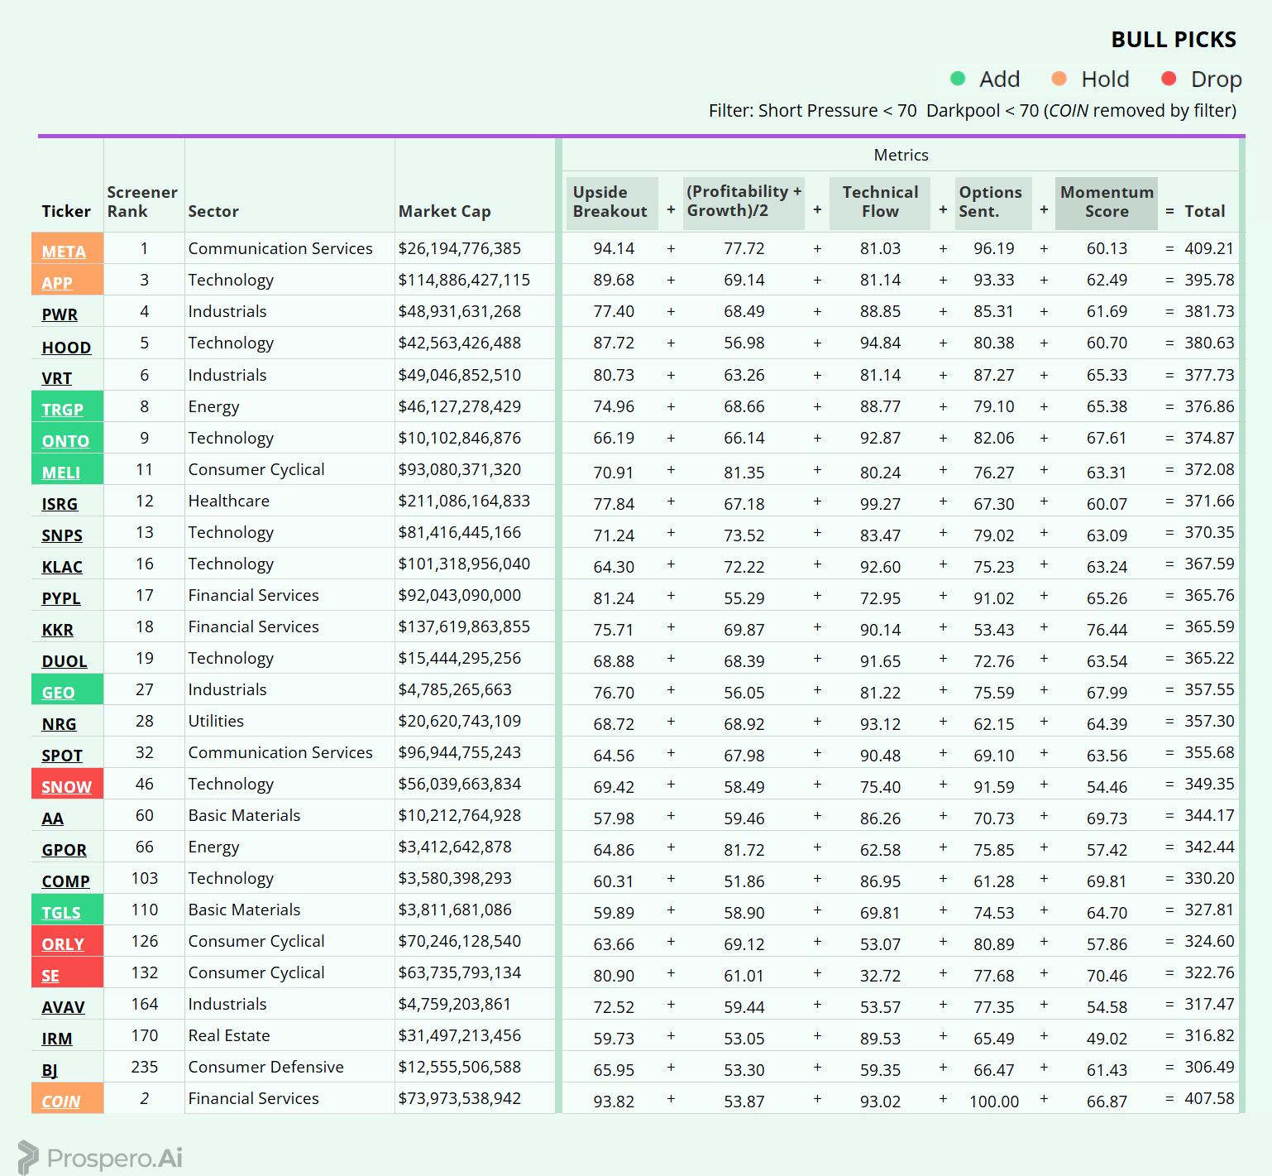Viewport: 1272px width, 1176px height.
Task: Open the COMP ticker link
Action: click(65, 881)
